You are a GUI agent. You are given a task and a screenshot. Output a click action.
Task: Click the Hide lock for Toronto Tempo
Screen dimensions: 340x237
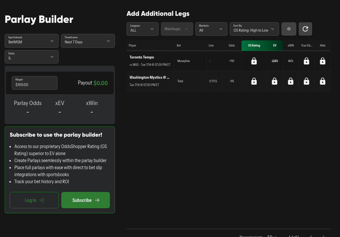tap(322, 61)
